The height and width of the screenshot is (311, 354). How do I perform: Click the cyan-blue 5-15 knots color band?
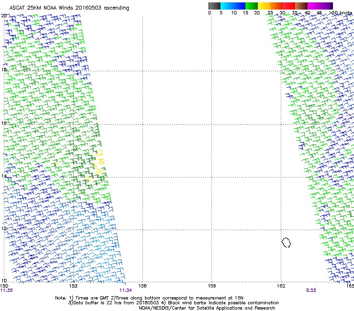coord(233,6)
